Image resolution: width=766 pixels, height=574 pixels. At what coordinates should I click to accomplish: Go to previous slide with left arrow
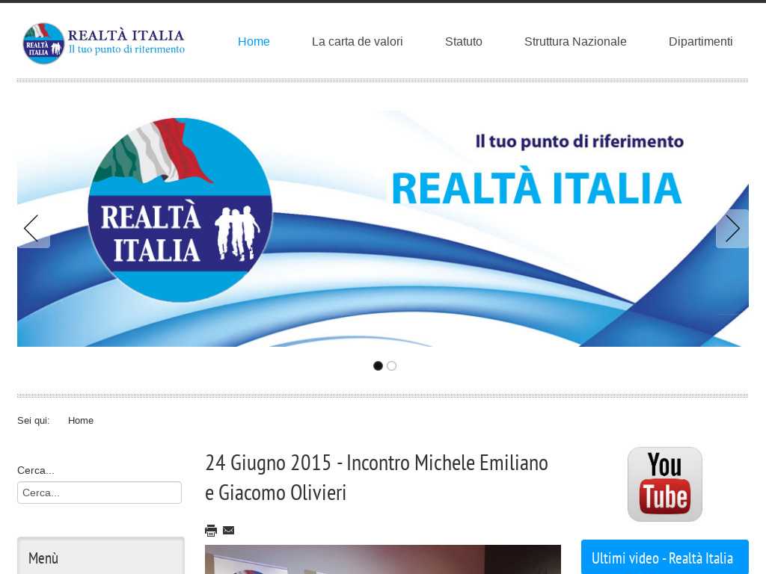31,229
